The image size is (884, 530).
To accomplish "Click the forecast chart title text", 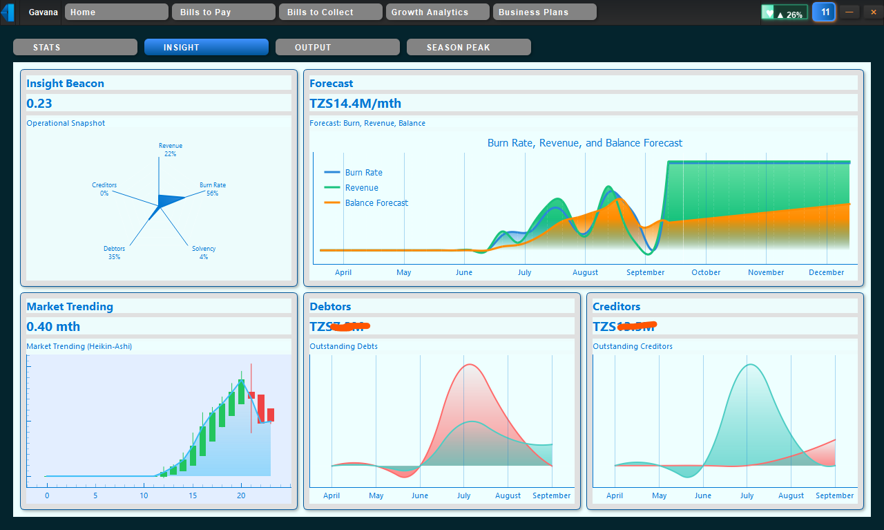I will tap(585, 143).
